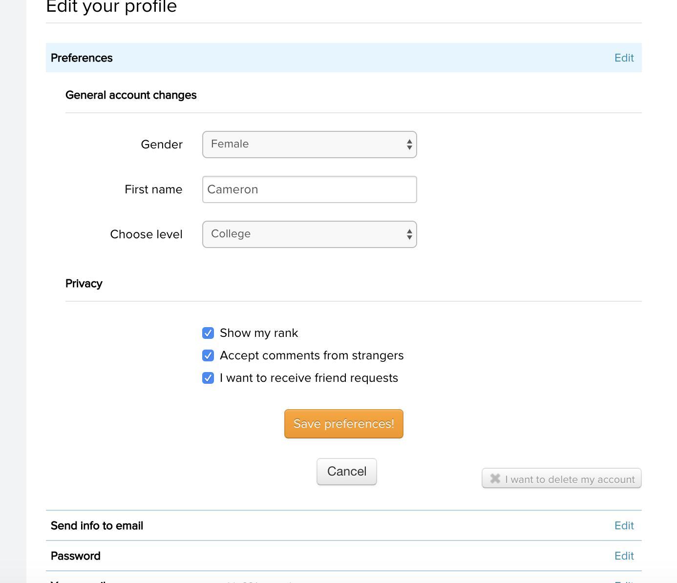Screen dimensions: 677x583
Task: Uncheck Accept comments from strangers
Action: click(x=208, y=355)
